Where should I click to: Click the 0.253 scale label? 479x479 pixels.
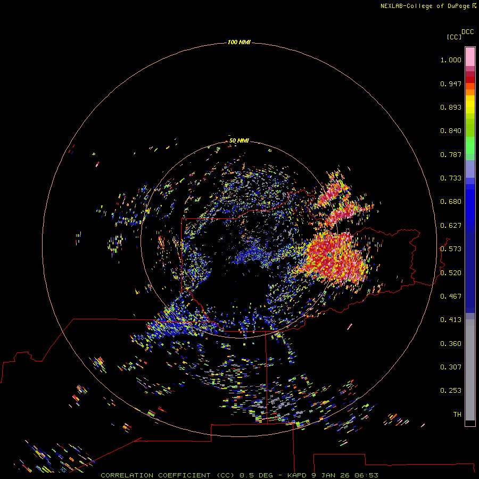451,391
